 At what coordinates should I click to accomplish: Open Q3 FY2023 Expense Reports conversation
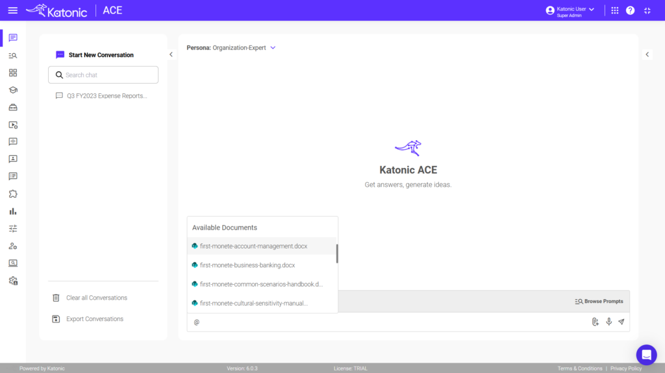pyautogui.click(x=102, y=96)
